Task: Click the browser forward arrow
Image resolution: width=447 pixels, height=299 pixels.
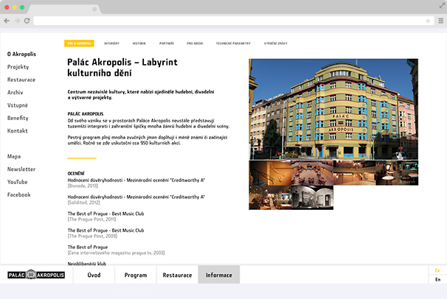Action: click(x=18, y=21)
